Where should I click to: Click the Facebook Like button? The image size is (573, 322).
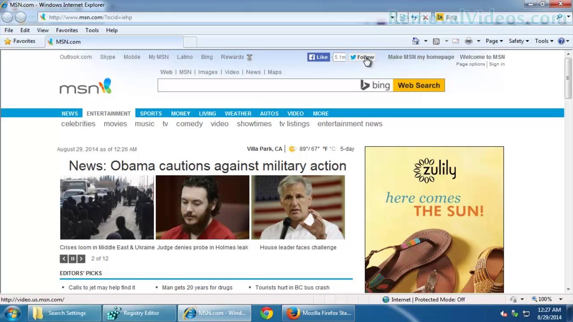318,57
